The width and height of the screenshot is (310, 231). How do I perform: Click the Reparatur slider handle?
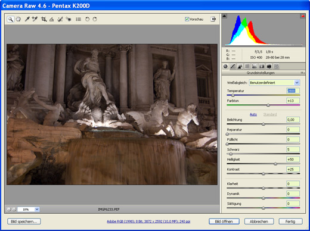pos(227,134)
